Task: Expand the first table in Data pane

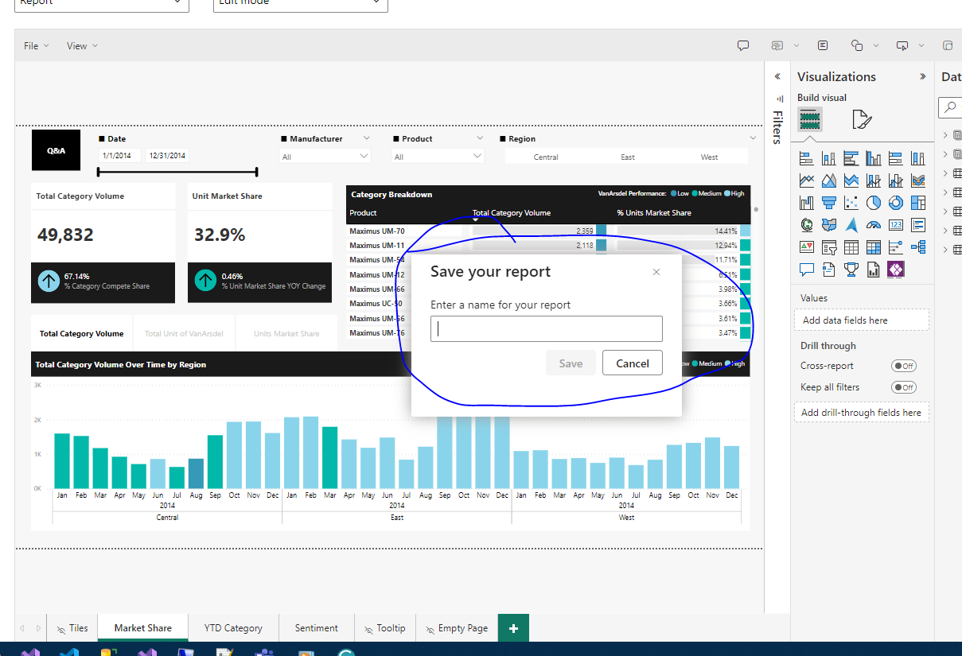Action: point(945,135)
